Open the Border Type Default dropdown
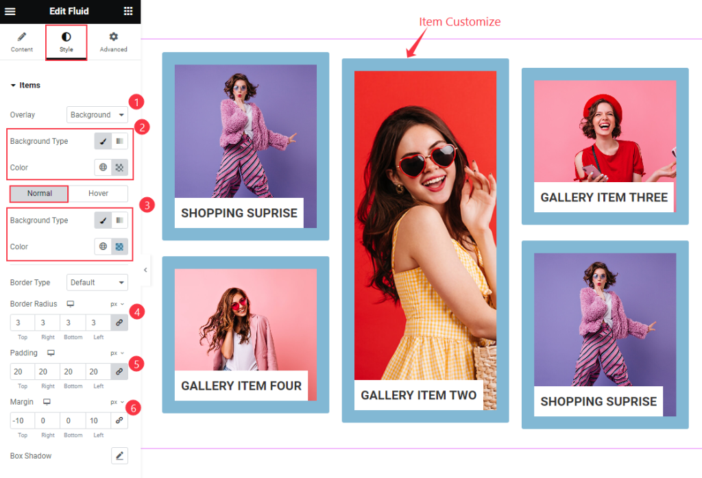Viewport: 702px width, 478px height. click(x=97, y=283)
